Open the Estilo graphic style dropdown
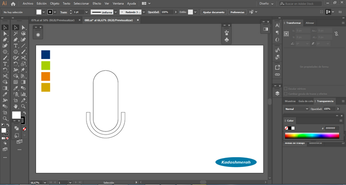The height and width of the screenshot is (185, 346). 195,12
